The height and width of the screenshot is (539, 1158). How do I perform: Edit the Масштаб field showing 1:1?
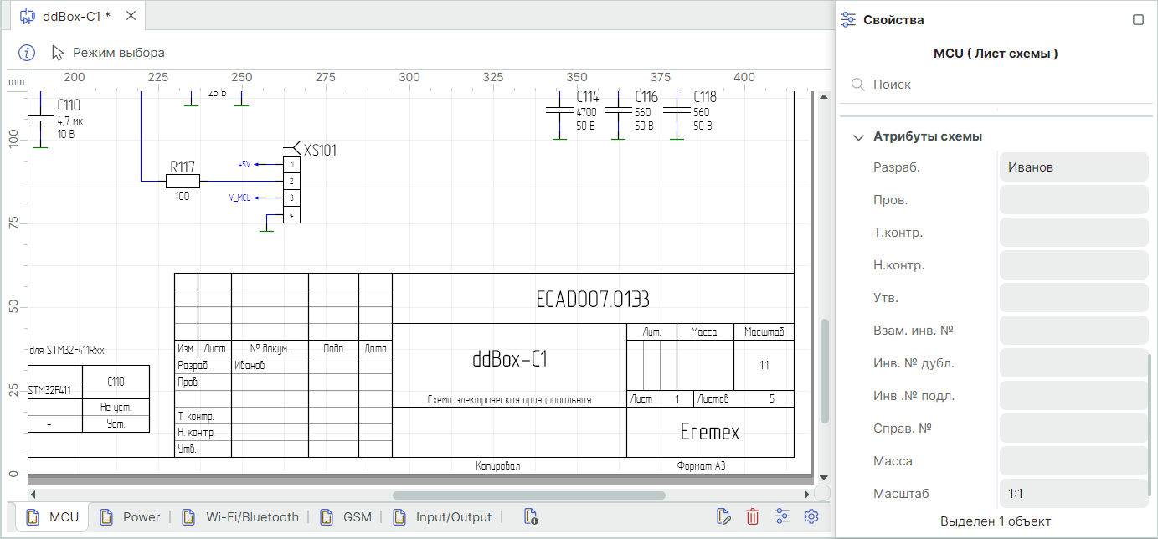point(1073,494)
